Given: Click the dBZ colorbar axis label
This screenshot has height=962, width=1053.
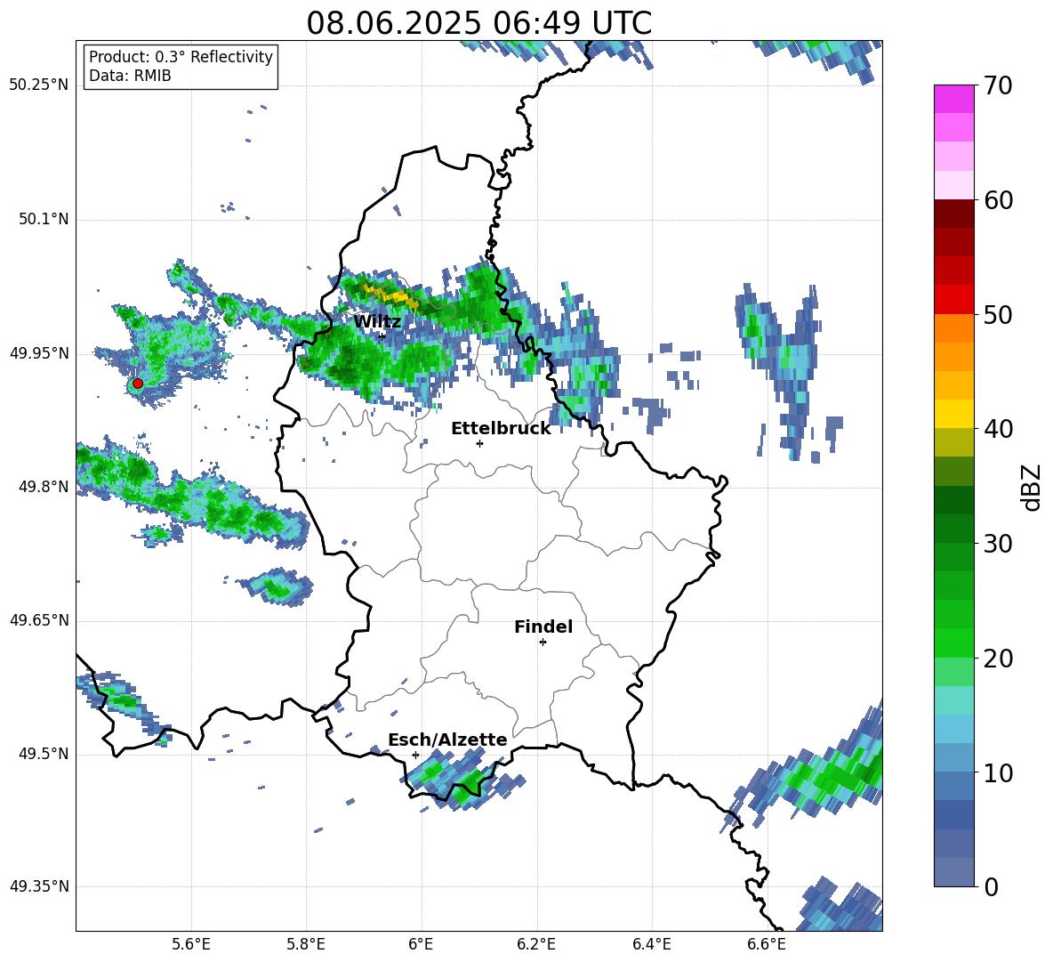Looking at the screenshot, I should pyautogui.click(x=1033, y=487).
